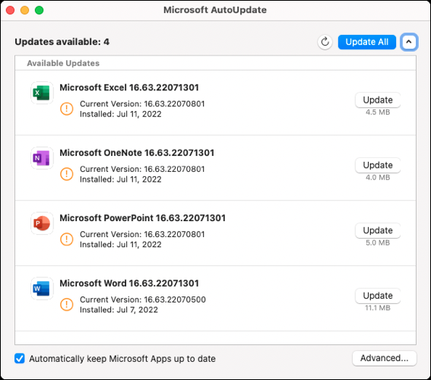Click the green zoom window button

click(39, 10)
